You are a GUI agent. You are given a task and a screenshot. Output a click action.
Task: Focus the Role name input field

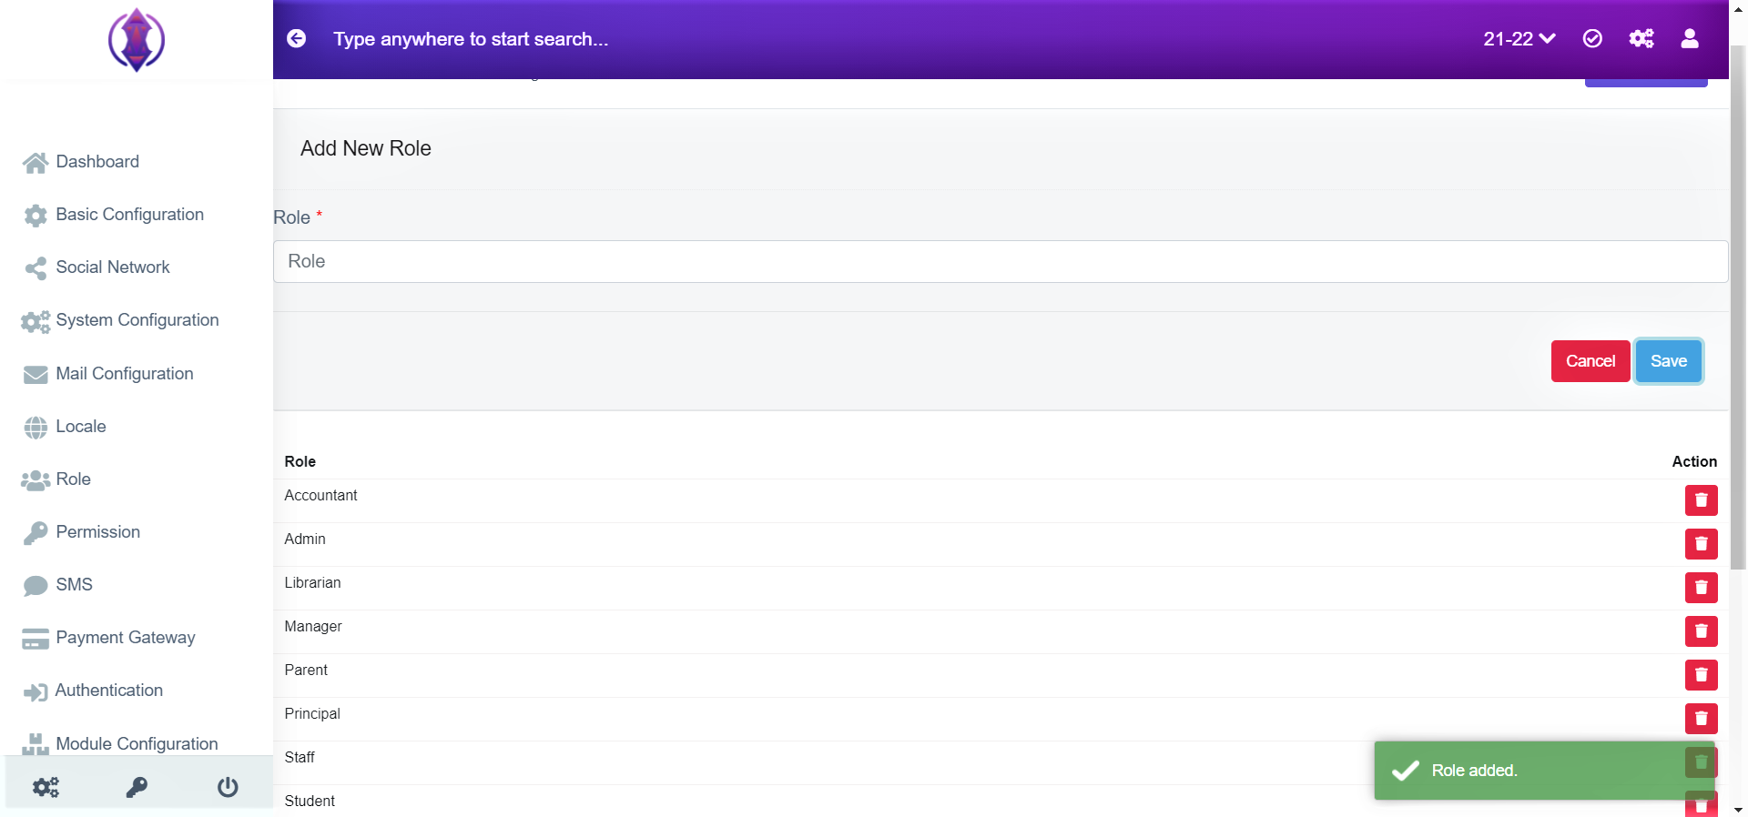tap(1001, 261)
